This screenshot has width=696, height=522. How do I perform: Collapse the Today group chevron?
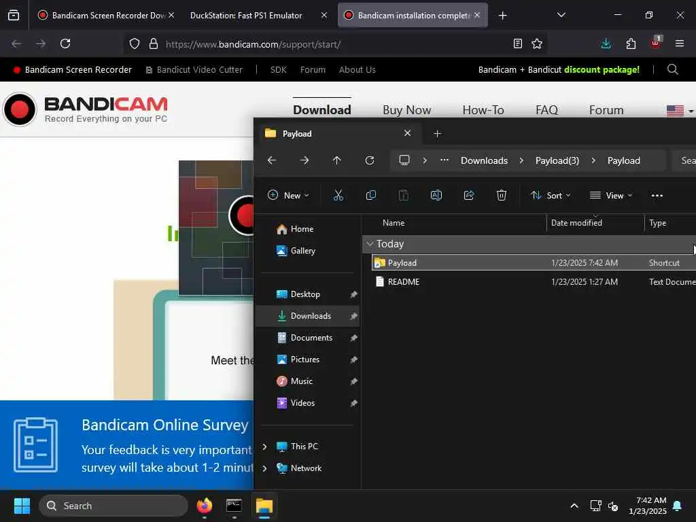coord(369,244)
